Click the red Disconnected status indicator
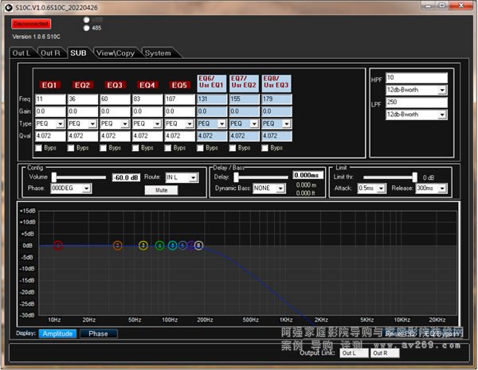The height and width of the screenshot is (370, 478). click(30, 24)
